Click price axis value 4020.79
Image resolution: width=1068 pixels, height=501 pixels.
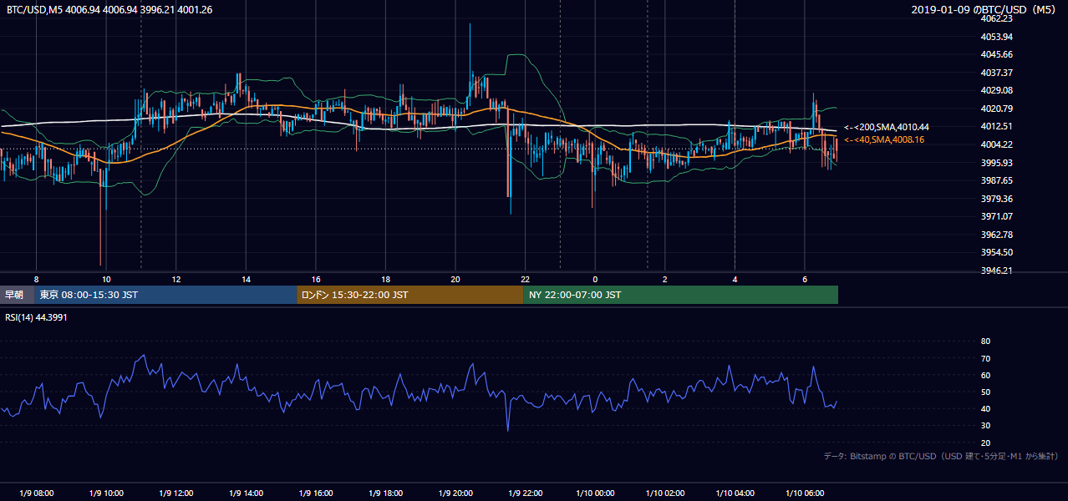[997, 109]
